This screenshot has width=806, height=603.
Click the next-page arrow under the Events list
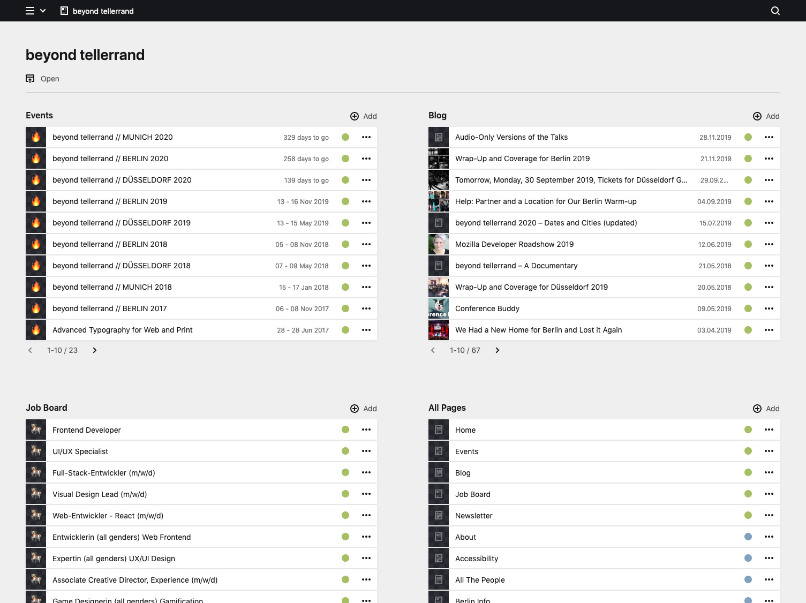(94, 350)
